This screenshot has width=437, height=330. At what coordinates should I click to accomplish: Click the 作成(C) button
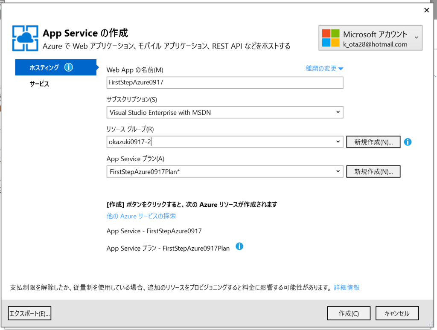[x=349, y=313]
